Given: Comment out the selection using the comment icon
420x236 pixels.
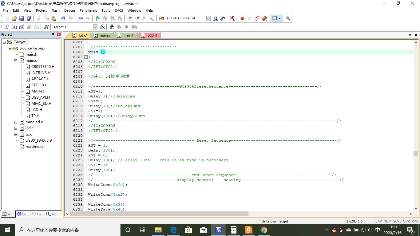Looking at the screenshot, I should pos(145,18).
